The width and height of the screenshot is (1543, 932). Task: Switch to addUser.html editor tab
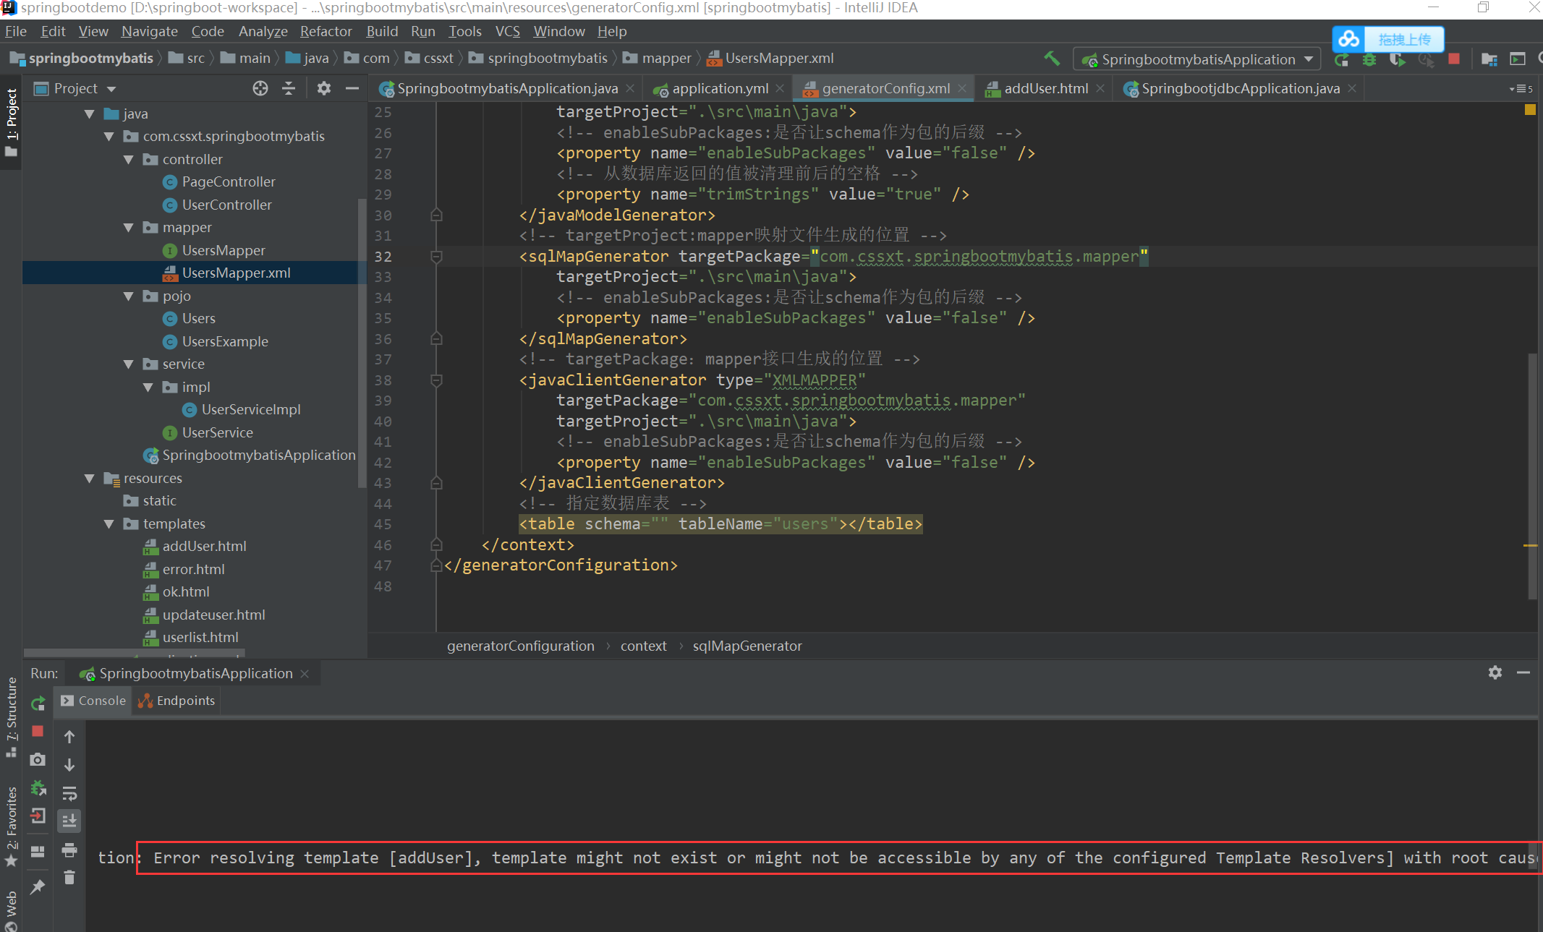tap(1046, 88)
